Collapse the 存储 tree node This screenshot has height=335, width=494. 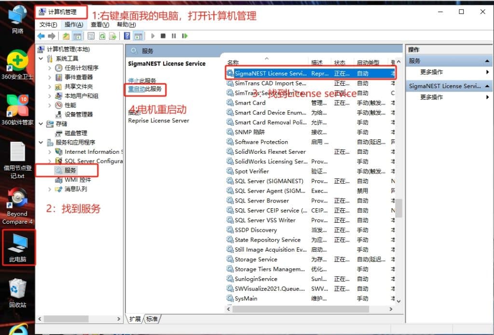point(41,124)
